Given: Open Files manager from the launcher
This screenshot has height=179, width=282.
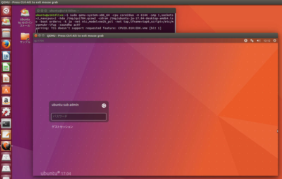Looking at the screenshot, I should (6, 33).
